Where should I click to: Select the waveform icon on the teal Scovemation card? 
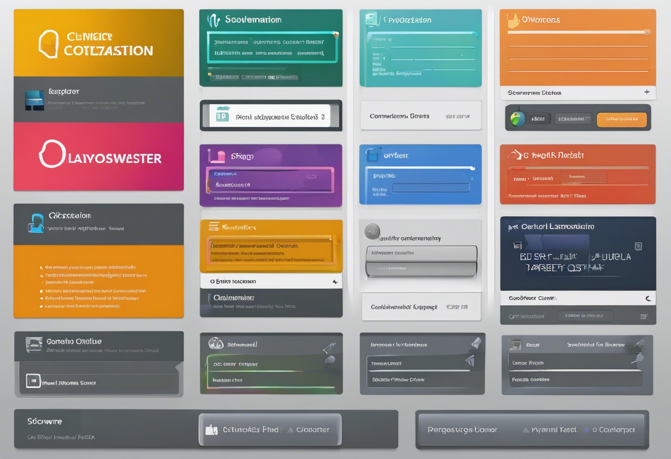(x=214, y=19)
